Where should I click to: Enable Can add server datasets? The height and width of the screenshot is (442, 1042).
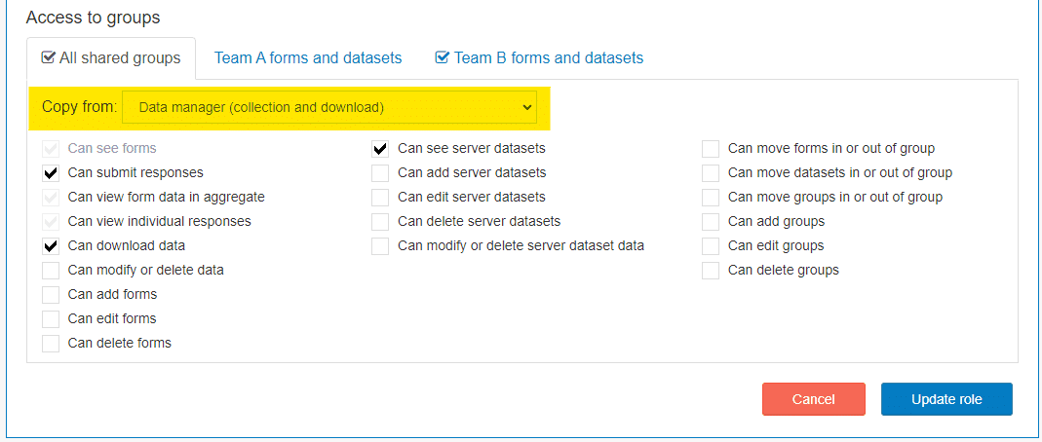(380, 173)
